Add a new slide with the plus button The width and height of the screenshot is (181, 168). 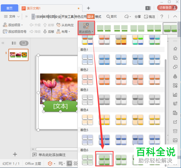(15, 154)
